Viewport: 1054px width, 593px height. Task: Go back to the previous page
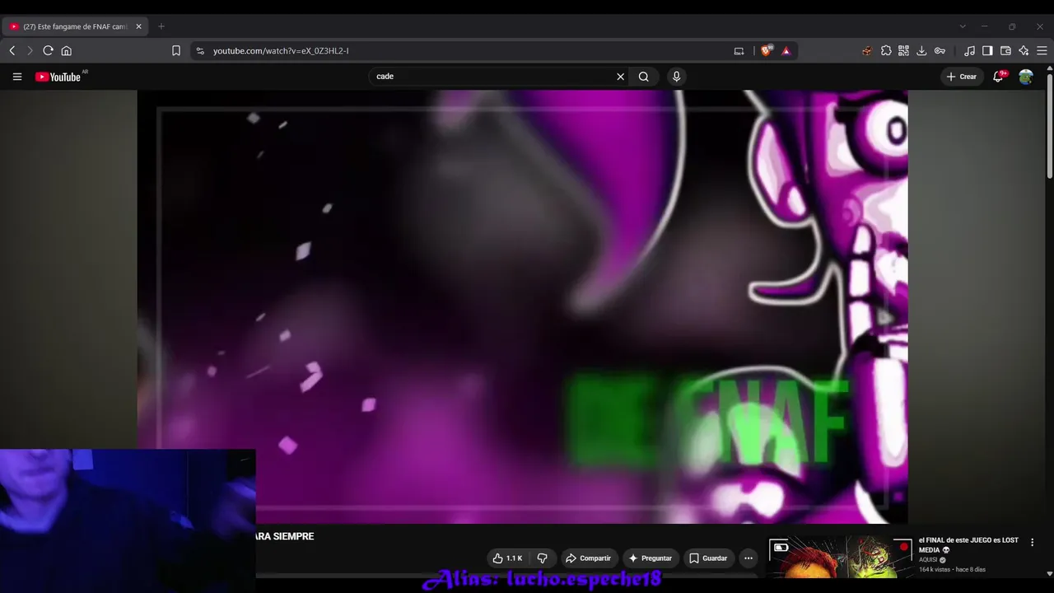click(x=12, y=51)
